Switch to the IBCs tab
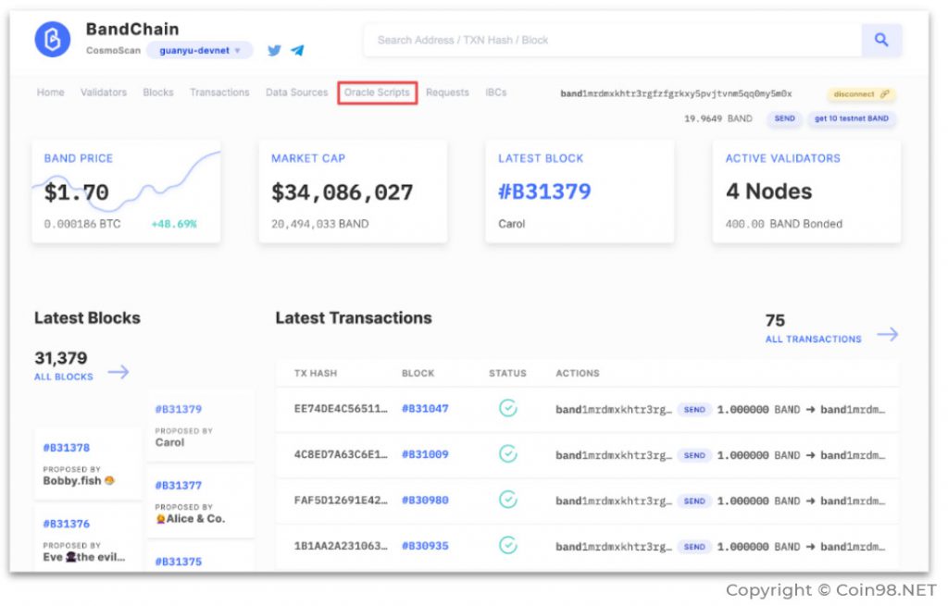Viewport: 948px width, 606px height. point(496,93)
